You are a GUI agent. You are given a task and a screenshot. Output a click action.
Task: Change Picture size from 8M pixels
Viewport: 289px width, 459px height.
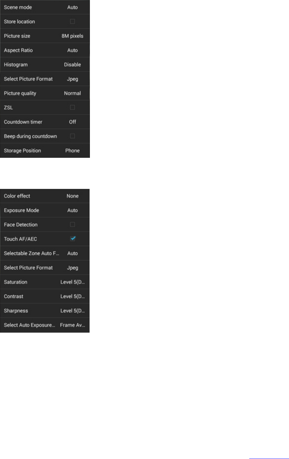[45, 36]
